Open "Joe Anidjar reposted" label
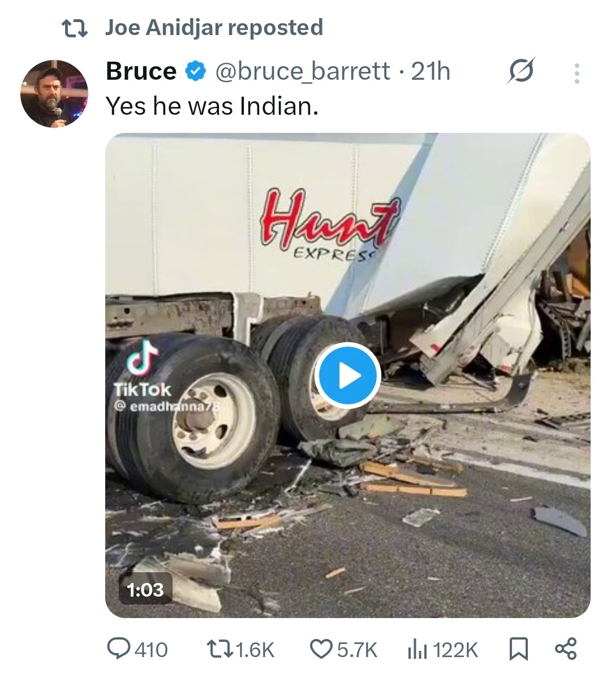Viewport: 611px width, 678px height. click(214, 28)
